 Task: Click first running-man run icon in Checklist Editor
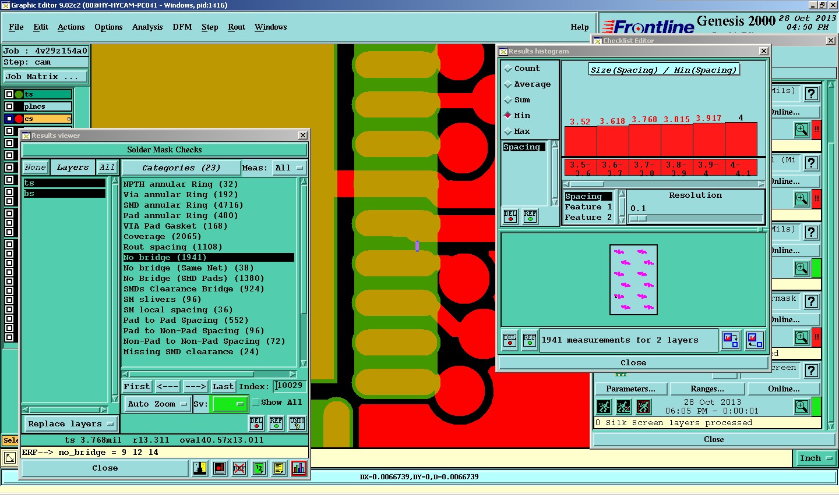pyautogui.click(x=604, y=406)
